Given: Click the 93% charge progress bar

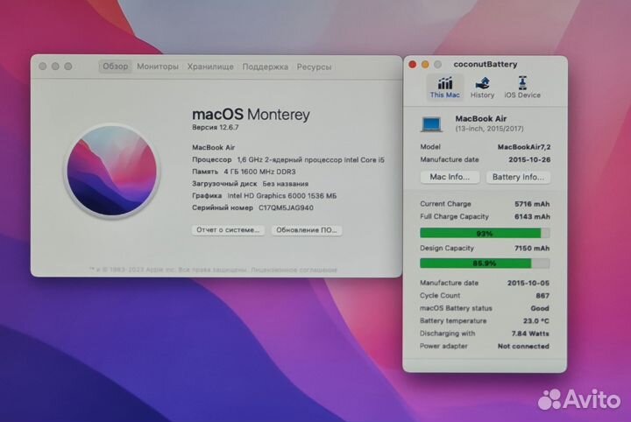Looking at the screenshot, I should point(485,233).
